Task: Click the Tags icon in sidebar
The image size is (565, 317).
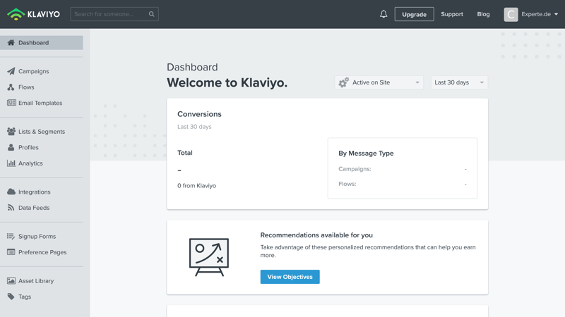Action: pyautogui.click(x=11, y=297)
